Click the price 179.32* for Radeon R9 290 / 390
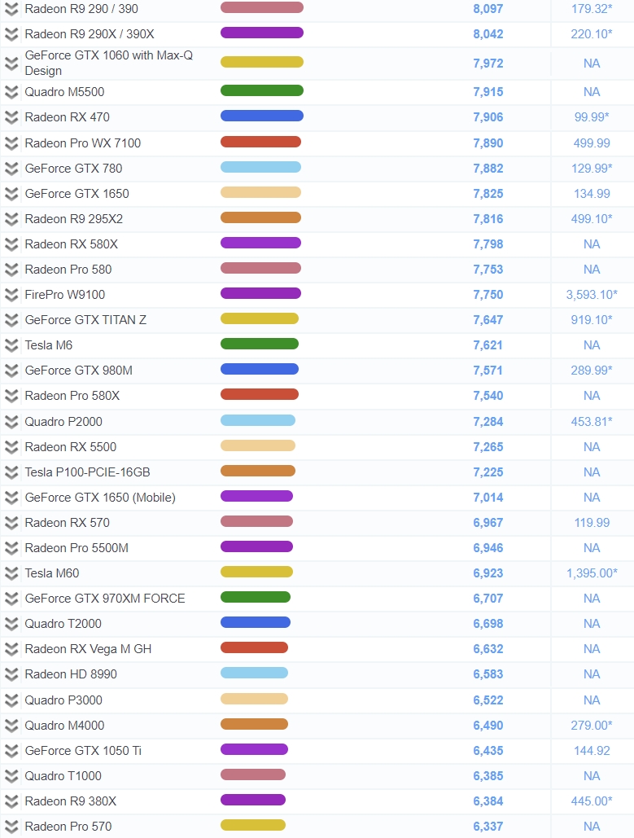 pos(592,9)
